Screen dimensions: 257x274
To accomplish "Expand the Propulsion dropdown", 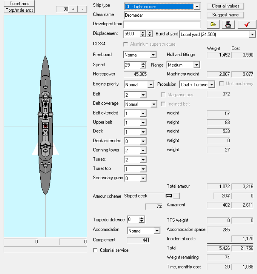I will point(211,85).
